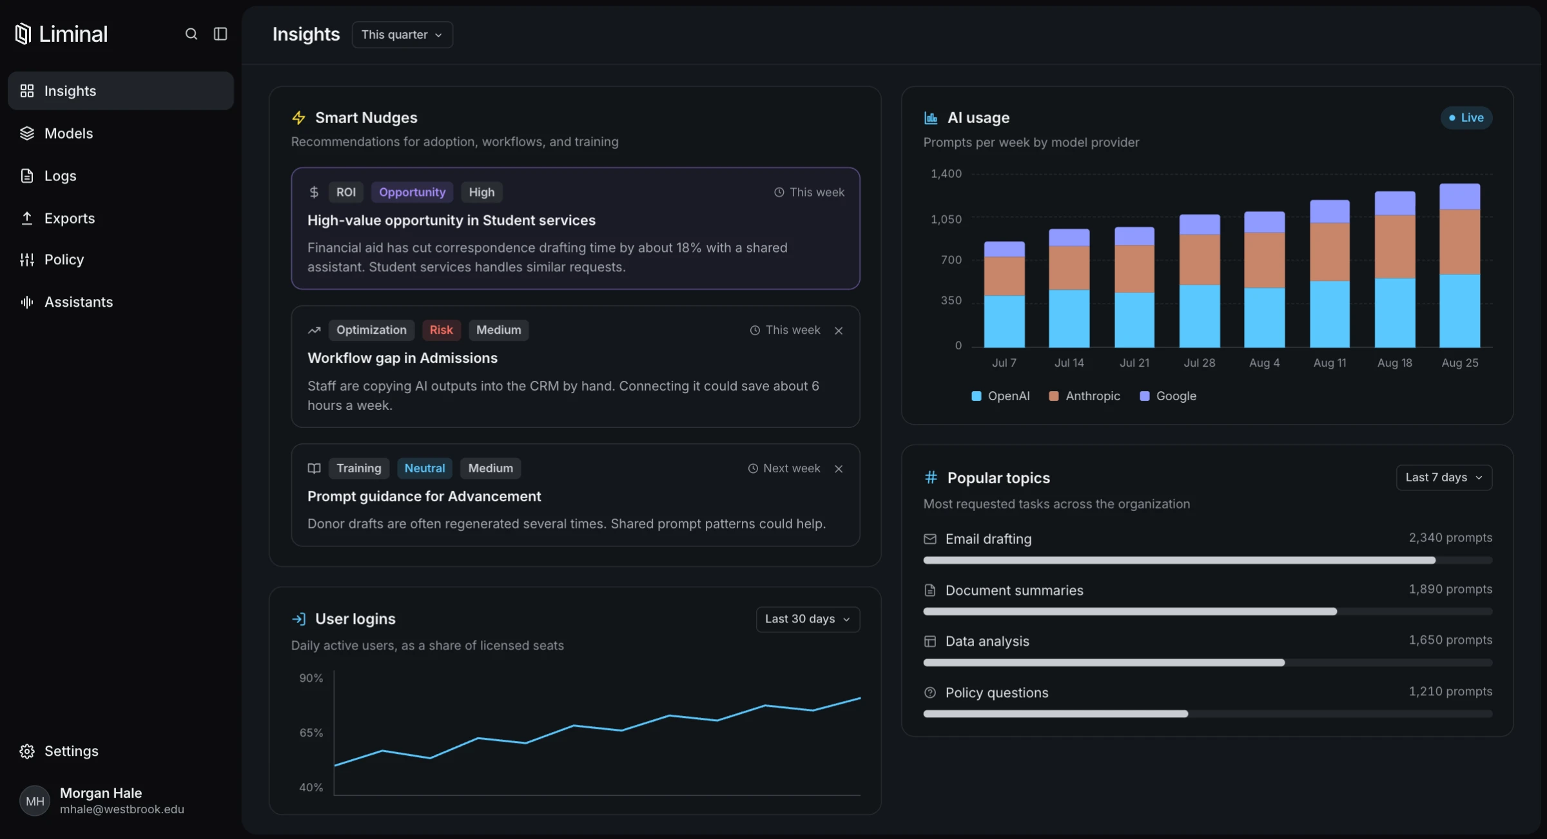The image size is (1547, 839).
Task: Click the lightning bolt Smart Nudges icon
Action: coord(298,118)
